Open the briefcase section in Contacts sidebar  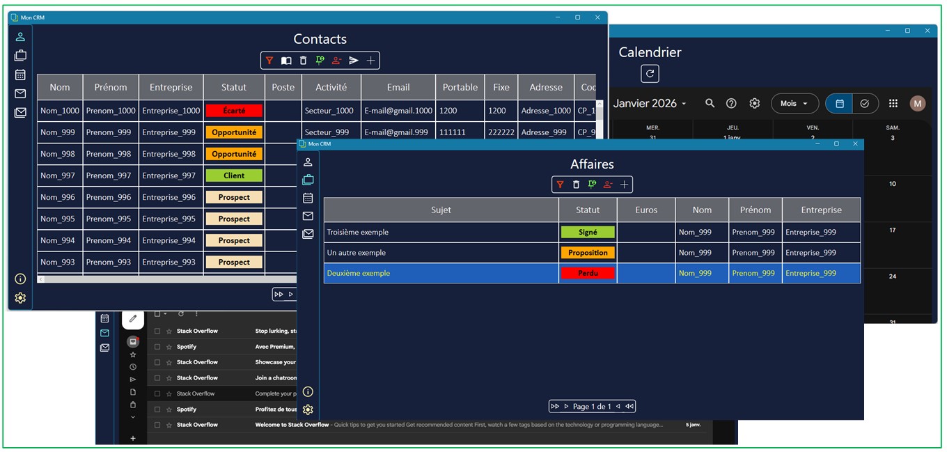20,56
